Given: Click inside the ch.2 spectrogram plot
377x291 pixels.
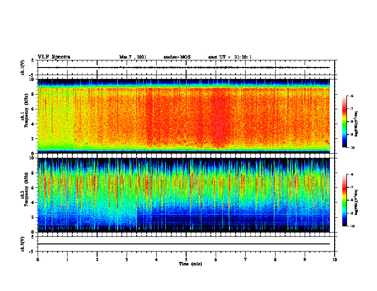Looking at the screenshot, I should (184, 195).
